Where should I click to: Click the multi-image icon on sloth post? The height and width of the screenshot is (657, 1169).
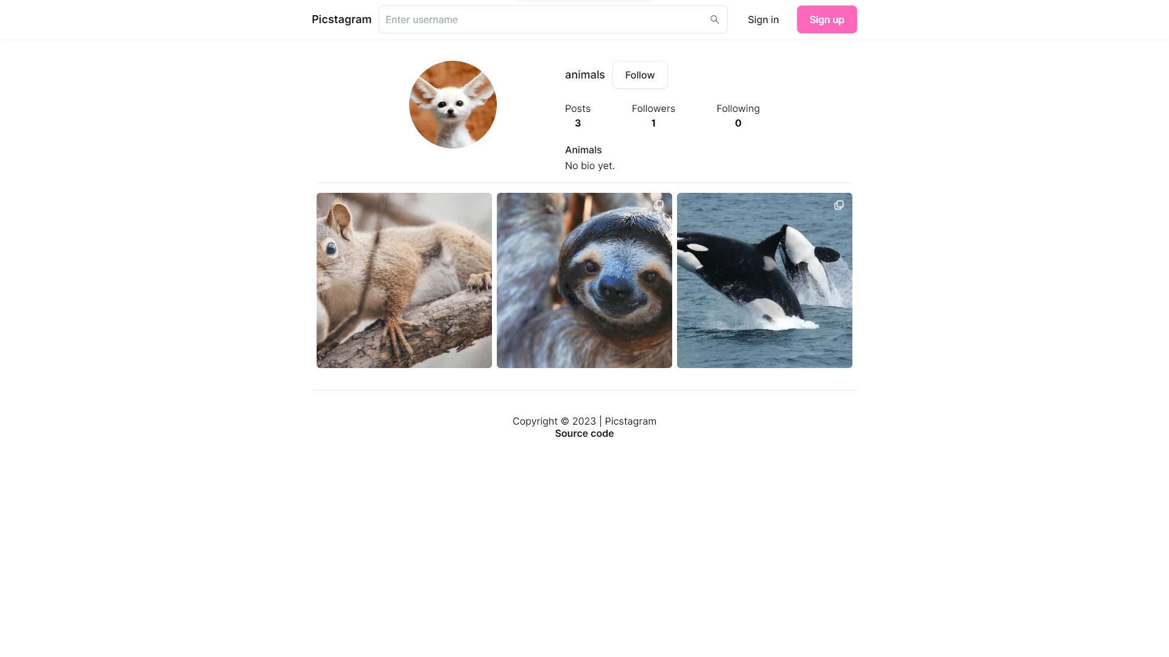coord(659,205)
